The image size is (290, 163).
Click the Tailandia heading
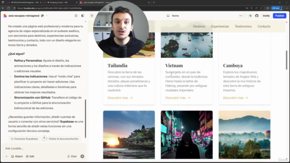pyautogui.click(x=117, y=65)
